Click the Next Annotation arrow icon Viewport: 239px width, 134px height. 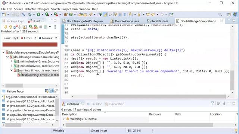pos(130,15)
